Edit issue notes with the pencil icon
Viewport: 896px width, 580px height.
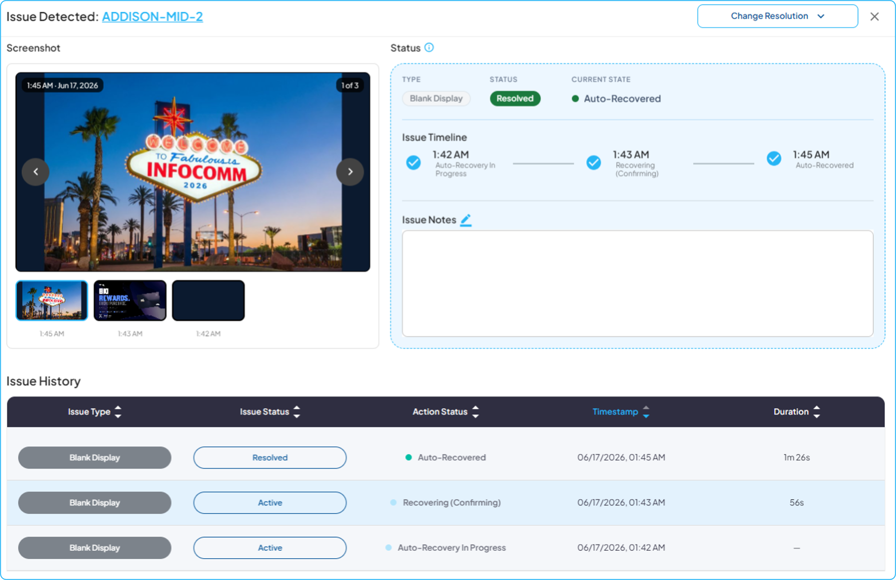pos(466,220)
